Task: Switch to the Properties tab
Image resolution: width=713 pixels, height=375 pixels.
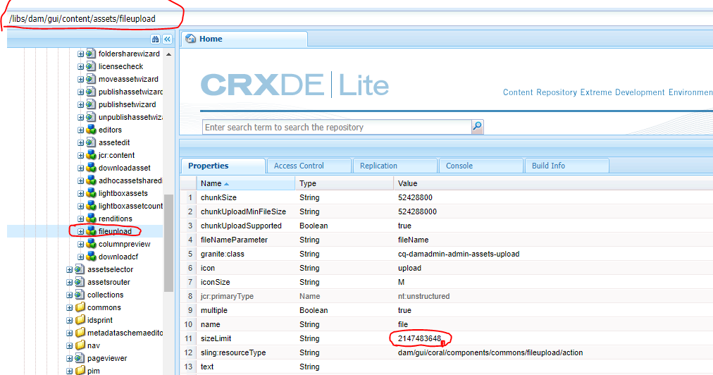Action: (x=223, y=166)
